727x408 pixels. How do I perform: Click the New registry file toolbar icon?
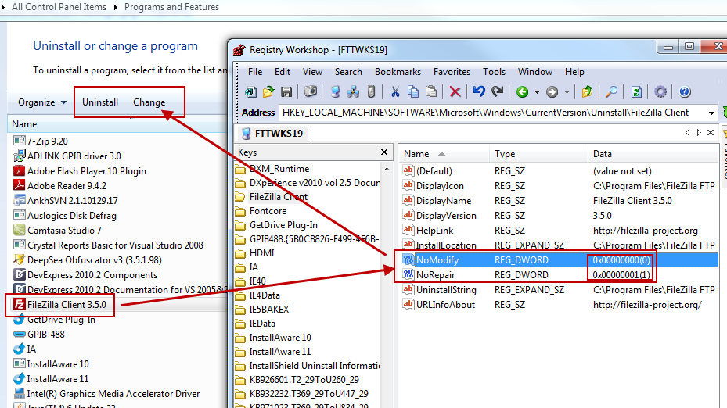[x=251, y=91]
